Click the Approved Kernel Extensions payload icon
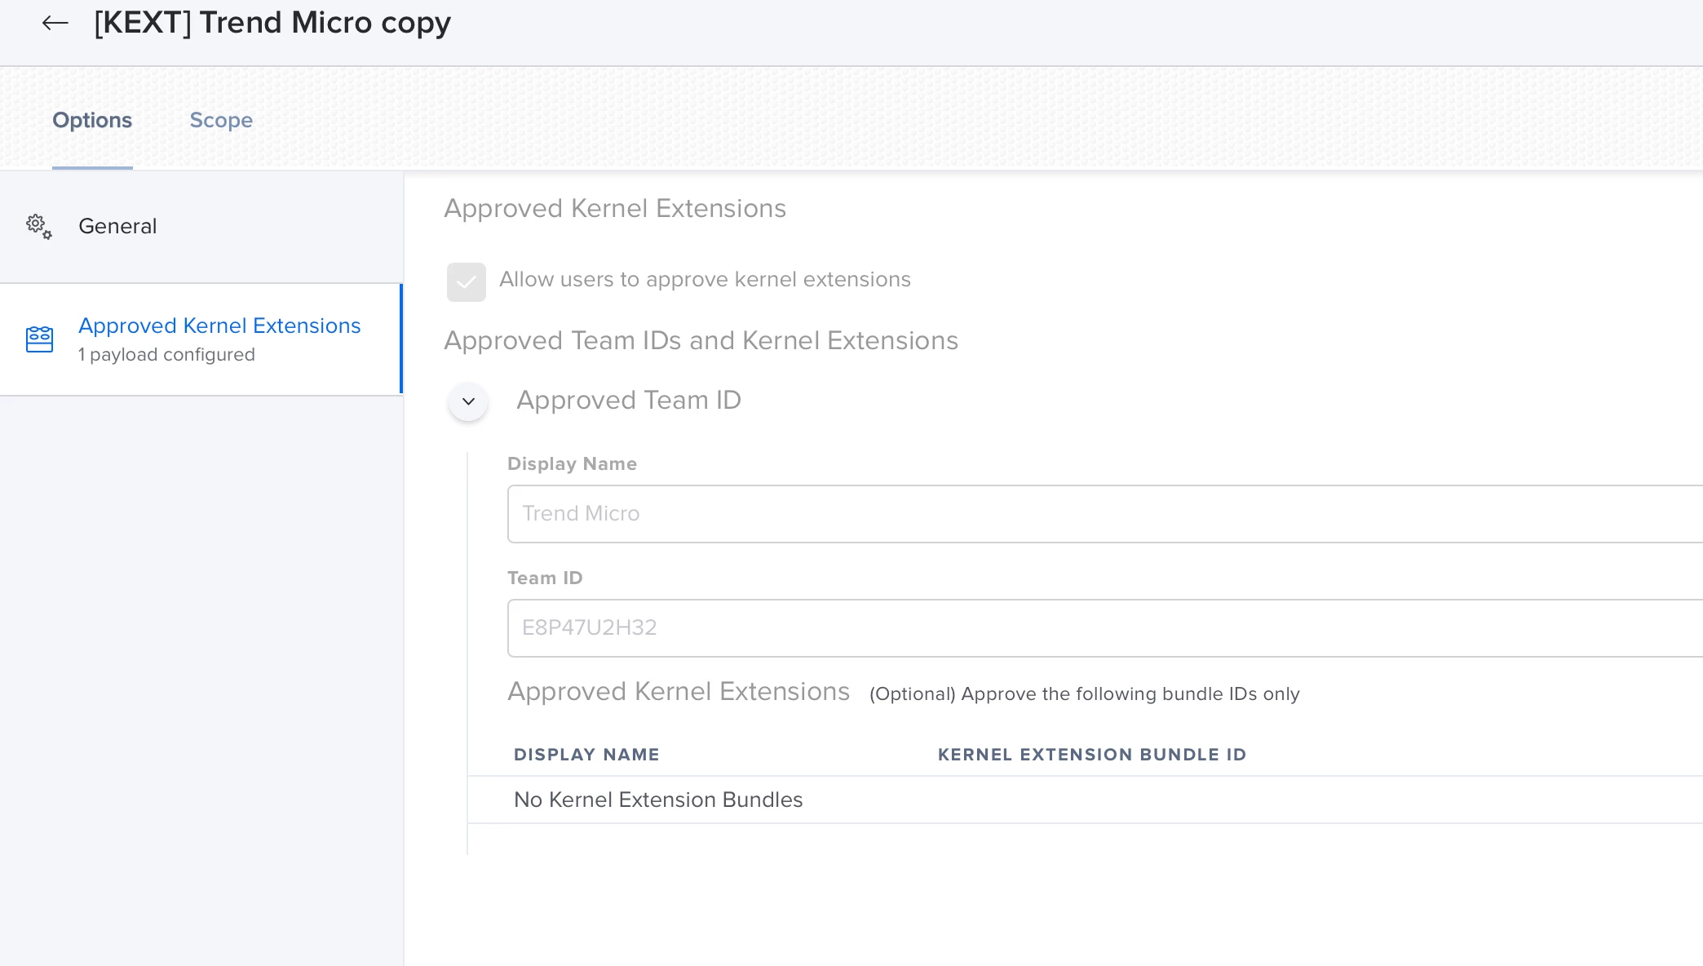The image size is (1703, 966). coord(39,339)
